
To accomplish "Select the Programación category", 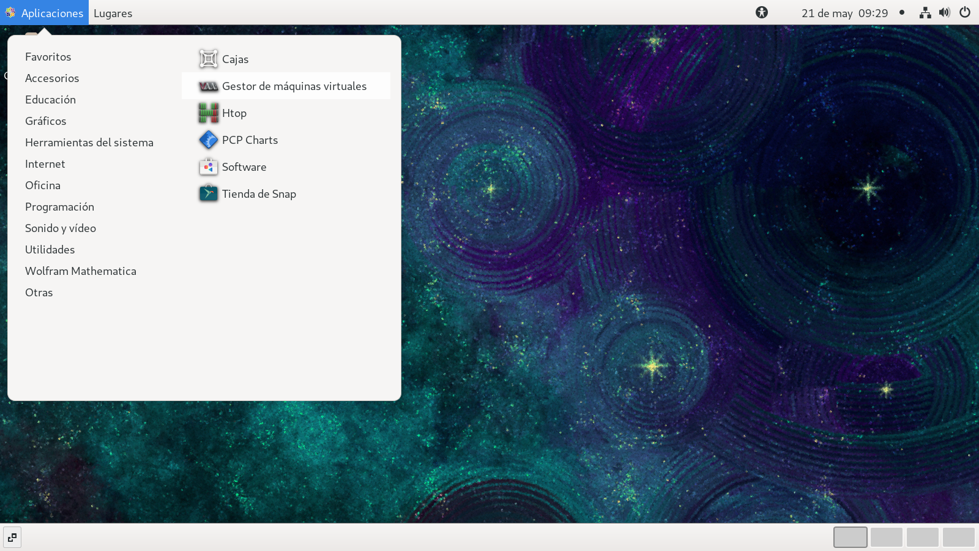I will click(x=59, y=207).
